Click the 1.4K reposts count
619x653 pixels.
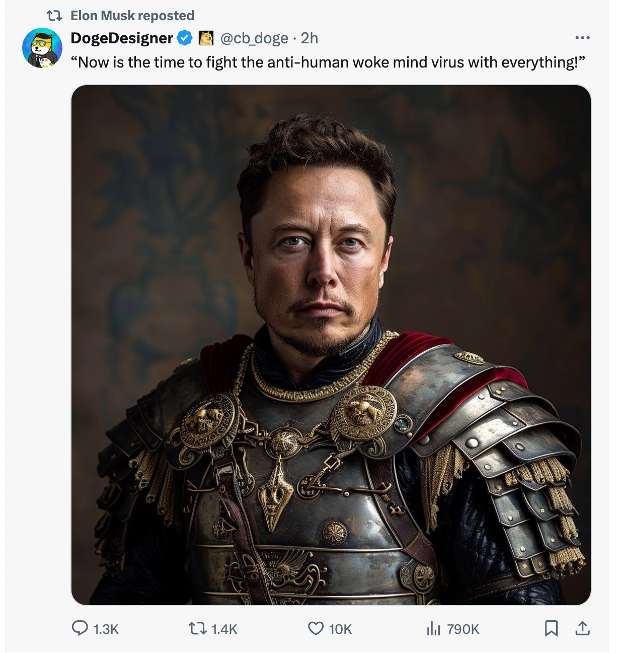224,629
